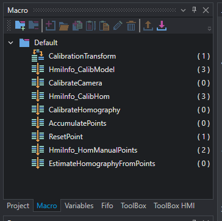Screen dimensions: 222x221
Task: Open the toolbar overflow options arrow
Action: [x=209, y=29]
